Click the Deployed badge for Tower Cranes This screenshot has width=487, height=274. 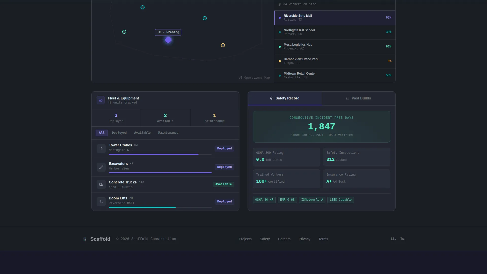224,149
